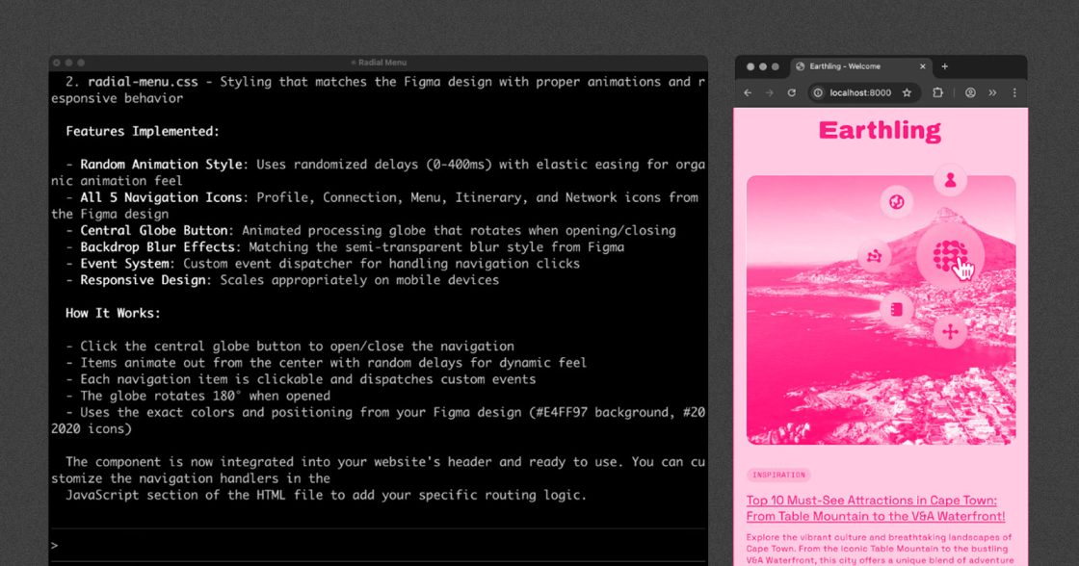This screenshot has height=566, width=1079.
Task: Select the small globe icon in the radial menu
Action: [x=896, y=202]
